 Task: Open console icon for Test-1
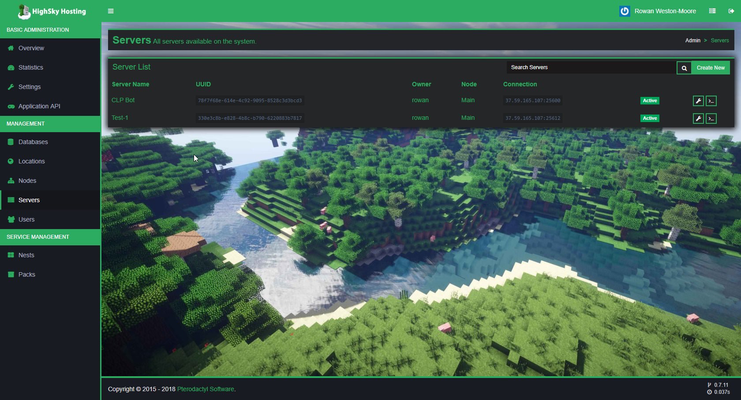point(711,119)
